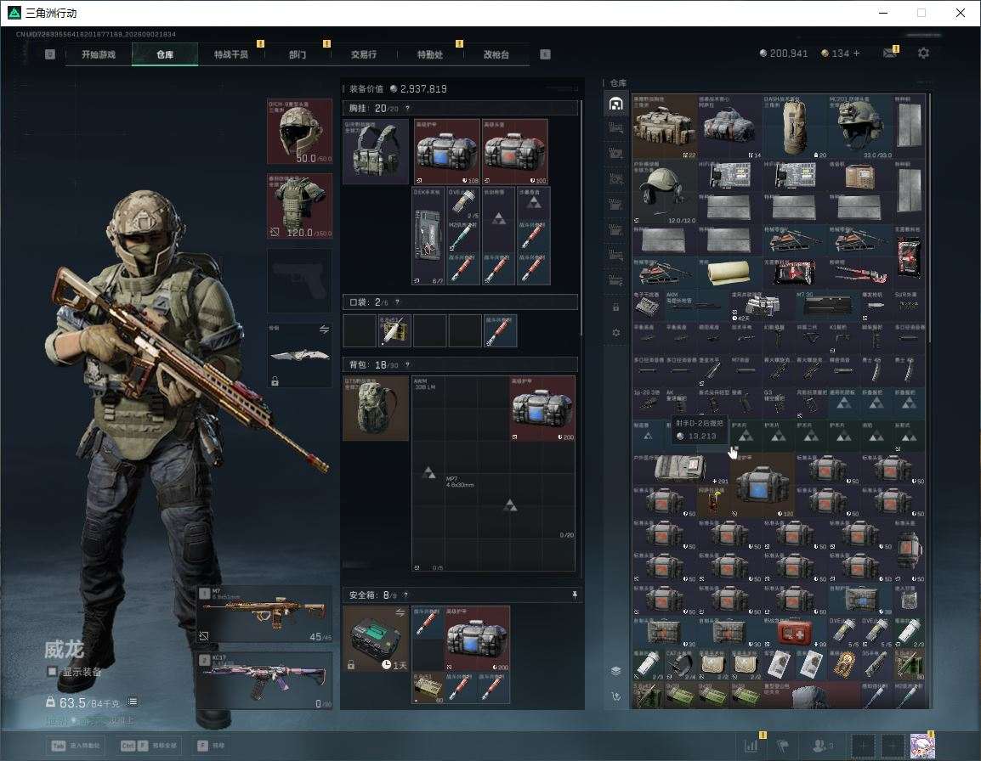Select the DASH tall backpack in warehouse
Screen dimensions: 981x761
[x=795, y=127]
